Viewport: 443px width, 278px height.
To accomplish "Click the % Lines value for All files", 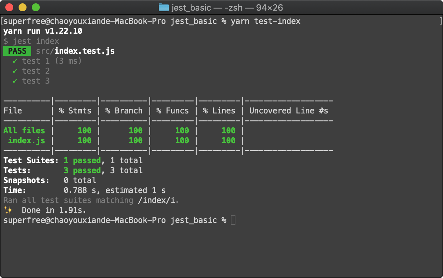I will [228, 131].
